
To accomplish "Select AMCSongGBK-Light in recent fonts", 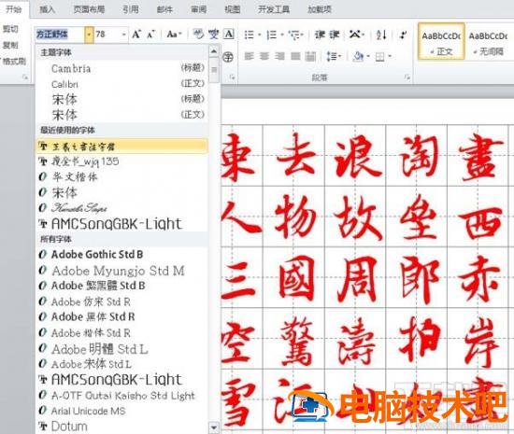I will 121,224.
